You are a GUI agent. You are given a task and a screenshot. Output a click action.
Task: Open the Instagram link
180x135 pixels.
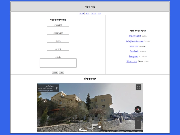pyautogui.click(x=134, y=56)
